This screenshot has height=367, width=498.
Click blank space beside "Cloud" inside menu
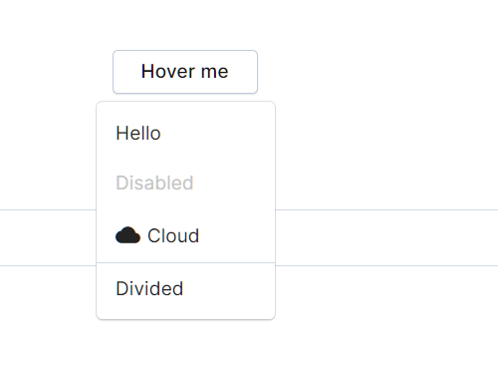[x=237, y=235]
